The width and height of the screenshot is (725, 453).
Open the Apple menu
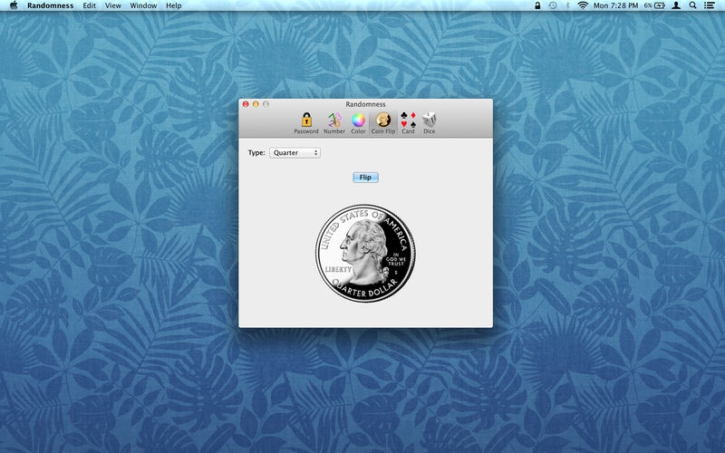click(x=14, y=5)
